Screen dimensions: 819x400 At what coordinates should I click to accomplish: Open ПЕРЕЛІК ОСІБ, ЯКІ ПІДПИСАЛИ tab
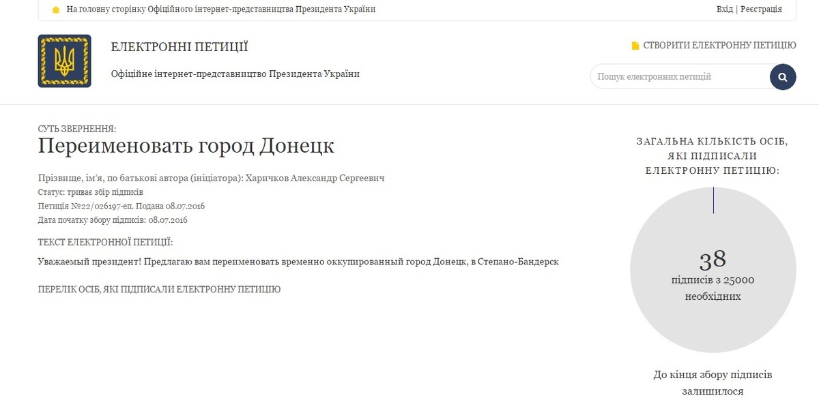[159, 290]
